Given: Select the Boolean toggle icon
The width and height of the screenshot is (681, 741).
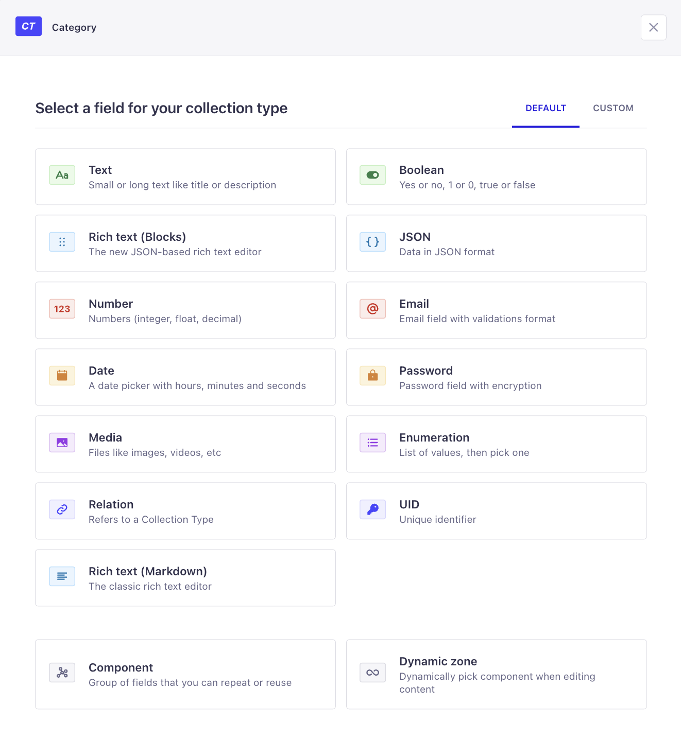Looking at the screenshot, I should tap(372, 175).
